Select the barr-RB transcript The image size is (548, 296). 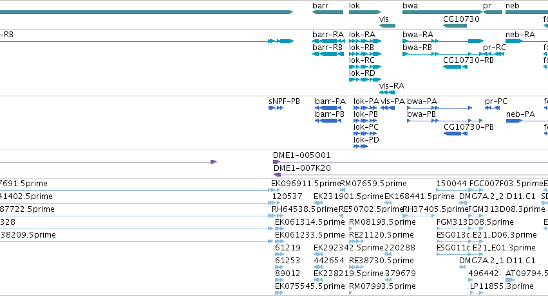[328, 54]
